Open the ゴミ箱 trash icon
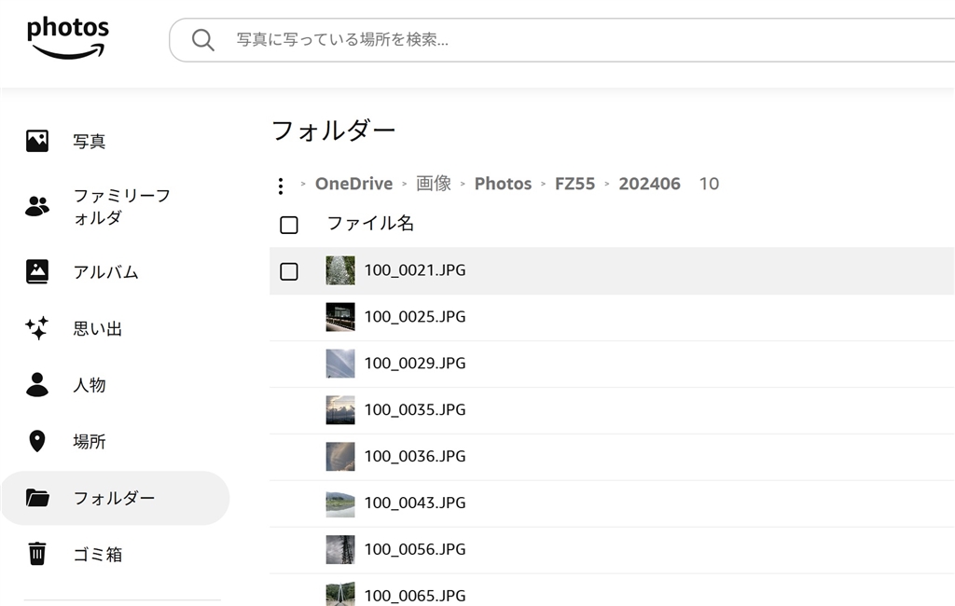Viewport: 955px width, 606px height. point(37,554)
